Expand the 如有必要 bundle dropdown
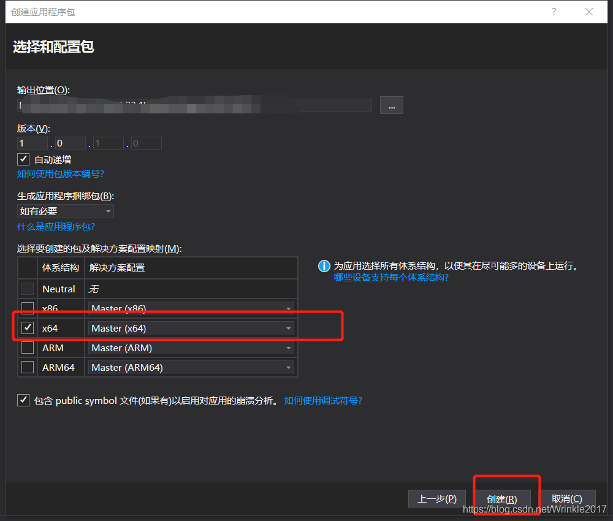Image resolution: width=613 pixels, height=521 pixels. click(x=66, y=211)
